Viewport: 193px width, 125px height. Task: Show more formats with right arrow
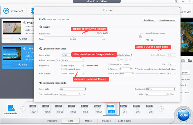pyautogui.click(x=161, y=109)
